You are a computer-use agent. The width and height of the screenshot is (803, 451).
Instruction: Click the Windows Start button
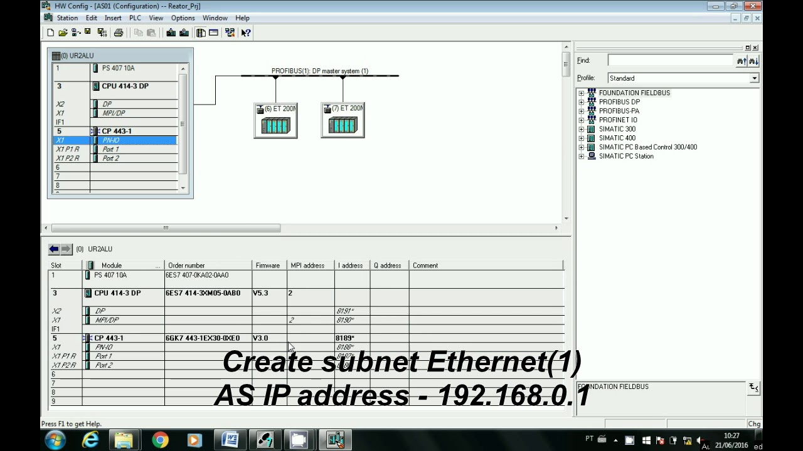(55, 440)
